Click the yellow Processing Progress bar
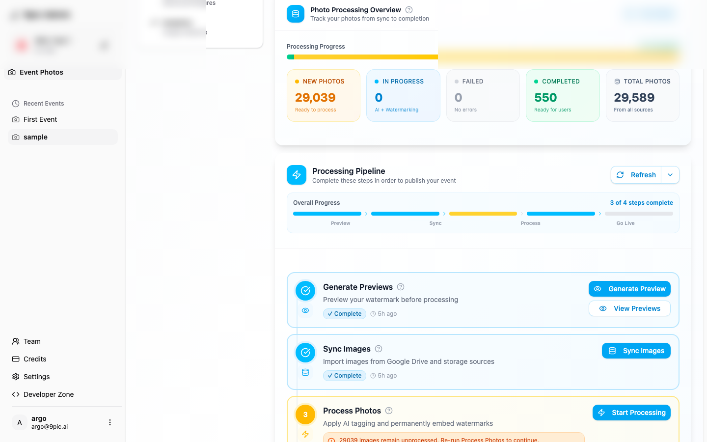The height and width of the screenshot is (442, 707). pyautogui.click(x=366, y=57)
